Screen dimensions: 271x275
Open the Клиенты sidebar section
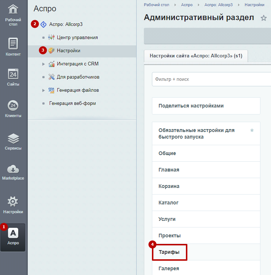point(13,109)
